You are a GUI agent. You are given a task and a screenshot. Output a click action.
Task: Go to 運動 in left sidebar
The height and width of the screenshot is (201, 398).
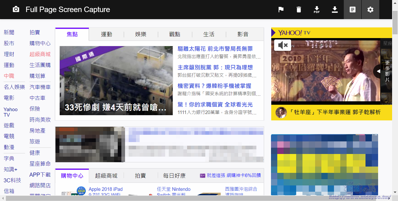[9, 65]
